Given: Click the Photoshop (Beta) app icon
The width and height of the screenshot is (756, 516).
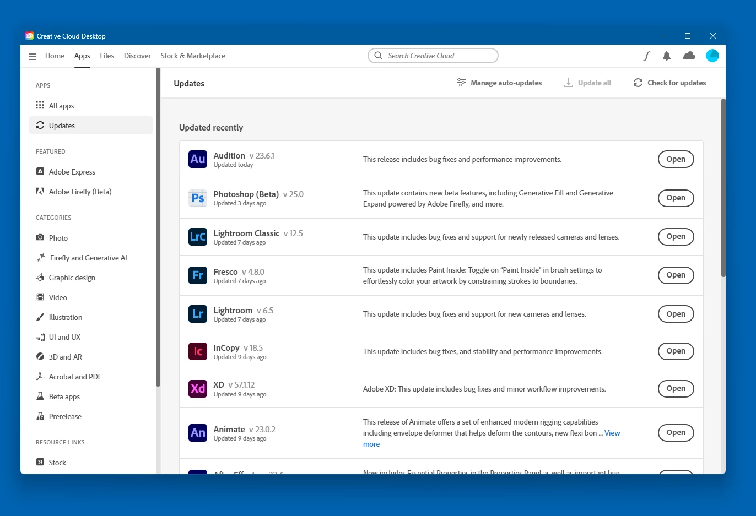Looking at the screenshot, I should (198, 198).
